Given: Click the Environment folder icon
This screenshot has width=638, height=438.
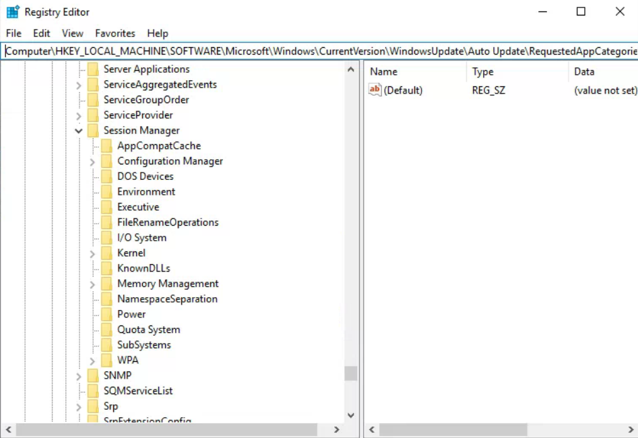Looking at the screenshot, I should [106, 192].
